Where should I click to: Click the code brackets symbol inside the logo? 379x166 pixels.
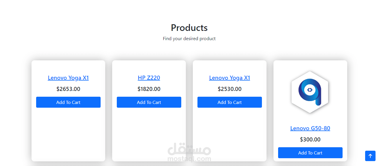click(310, 90)
